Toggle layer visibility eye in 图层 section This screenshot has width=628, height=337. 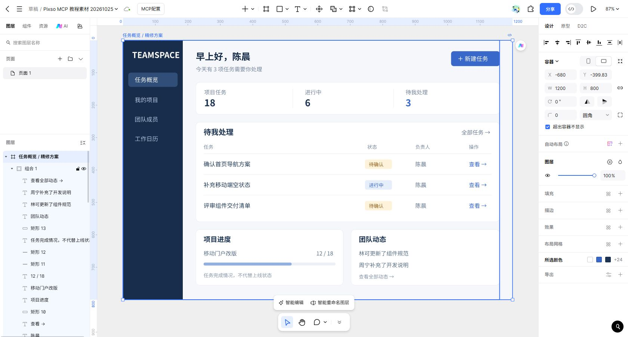[548, 175]
